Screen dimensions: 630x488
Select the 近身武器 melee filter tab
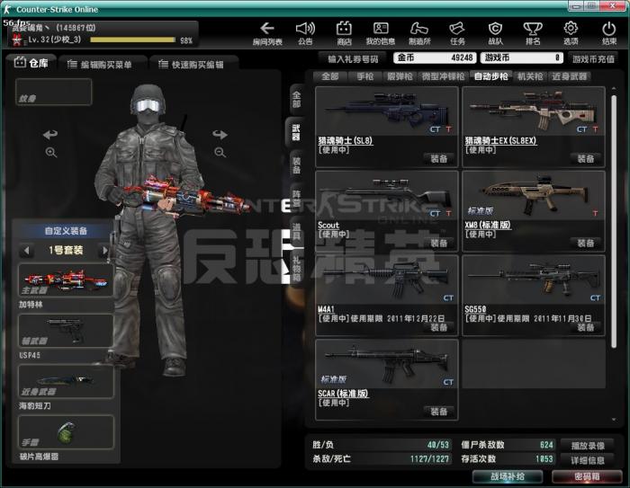pyautogui.click(x=569, y=76)
